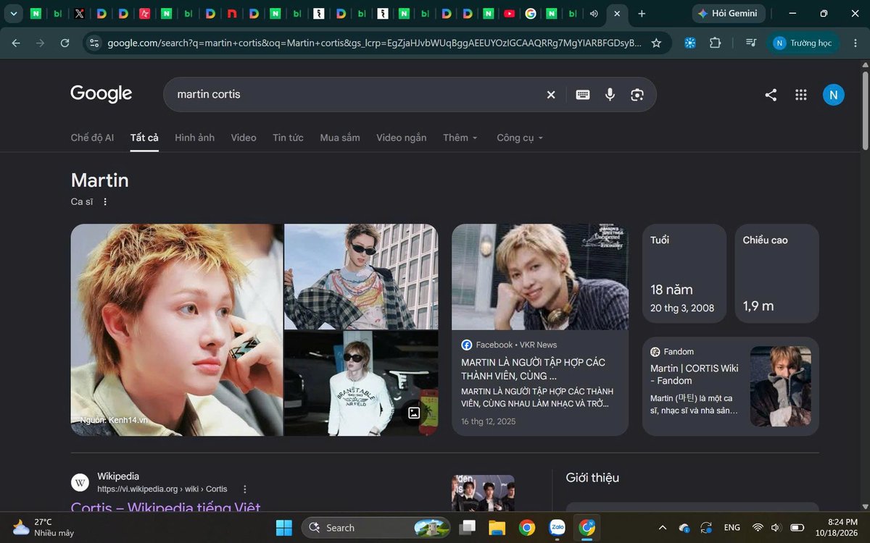The image size is (870, 543).
Task: Open more options beside Ca sĩ
Action: tap(105, 202)
